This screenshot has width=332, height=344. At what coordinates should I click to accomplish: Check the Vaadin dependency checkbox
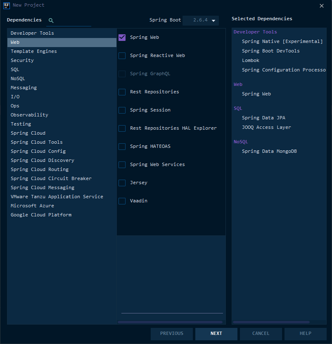(x=122, y=201)
